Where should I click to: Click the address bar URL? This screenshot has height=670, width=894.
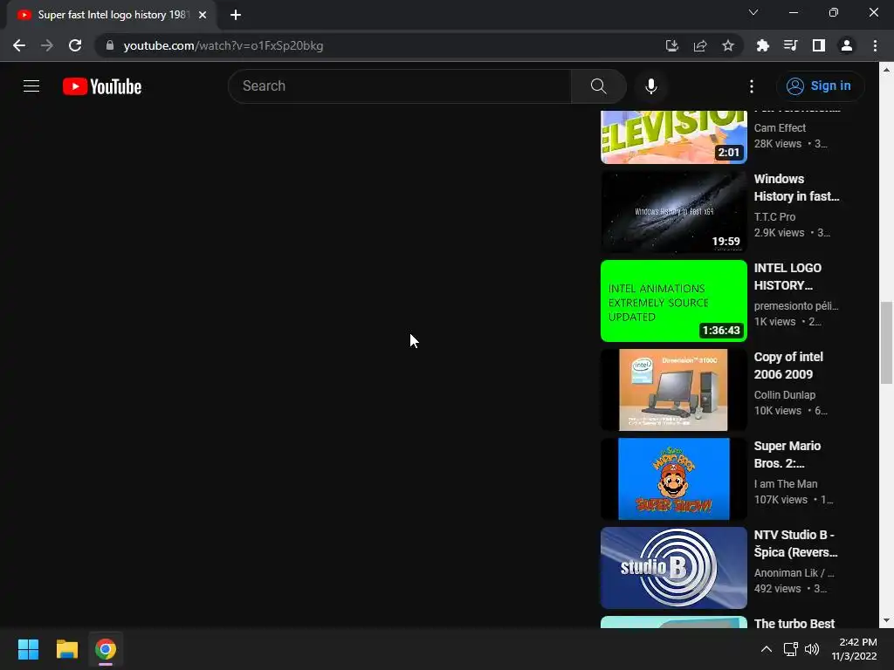coord(223,45)
